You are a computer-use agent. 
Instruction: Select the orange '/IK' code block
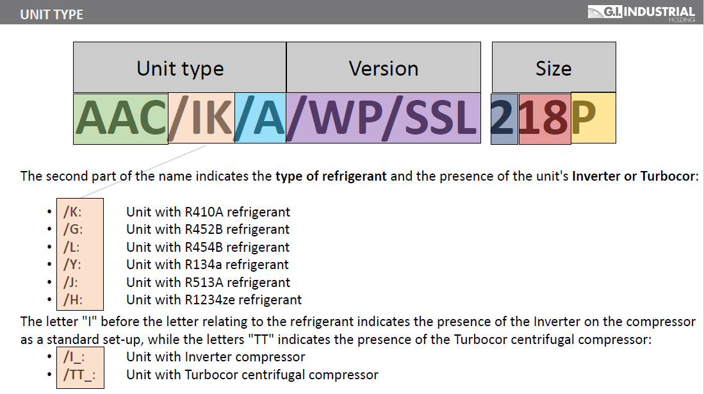202,118
